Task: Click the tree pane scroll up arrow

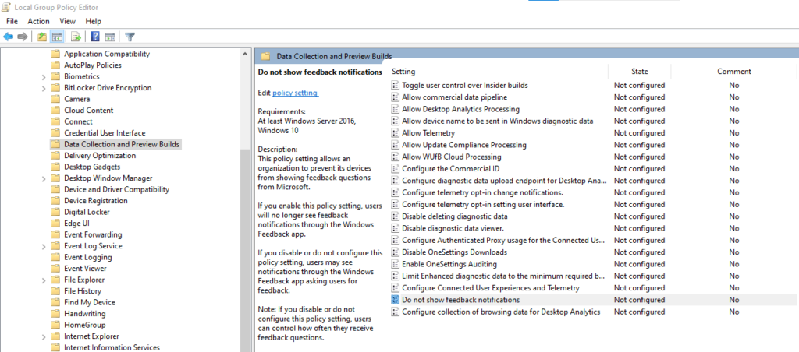Action: (245, 54)
